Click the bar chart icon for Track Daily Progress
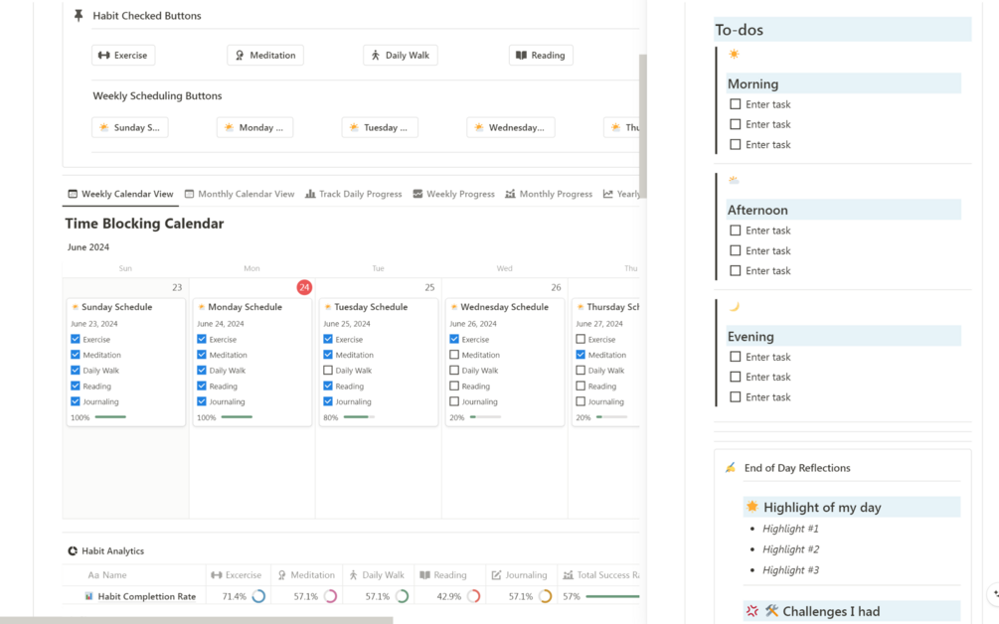Screen dimensions: 999x624 tap(310, 194)
